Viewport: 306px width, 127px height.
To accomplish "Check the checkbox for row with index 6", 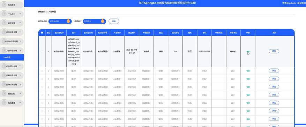I will pos(42,103).
